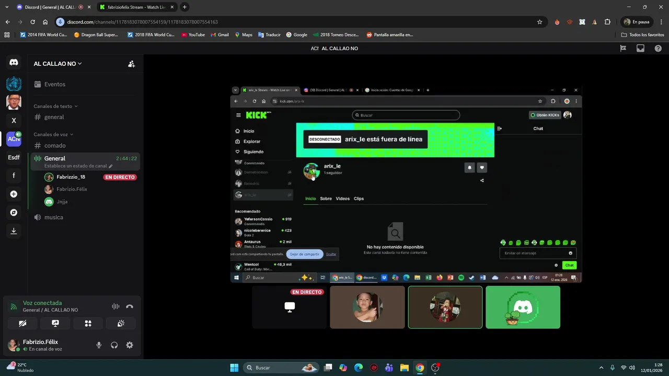Open Maps bookmark

244,34
